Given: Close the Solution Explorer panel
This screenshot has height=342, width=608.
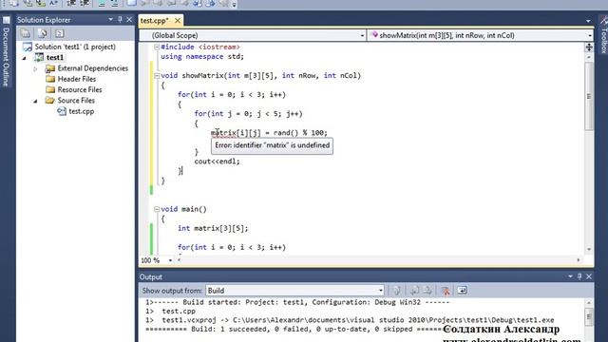Looking at the screenshot, I should (x=129, y=19).
